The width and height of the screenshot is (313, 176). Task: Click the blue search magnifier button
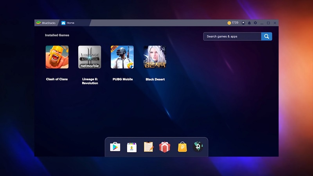(x=267, y=36)
